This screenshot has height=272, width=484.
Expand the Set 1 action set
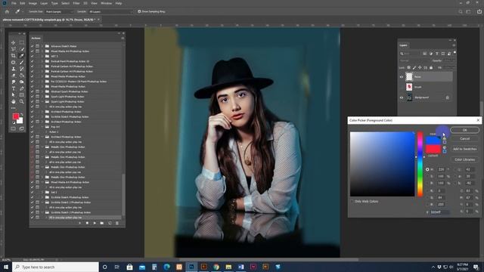click(42, 192)
